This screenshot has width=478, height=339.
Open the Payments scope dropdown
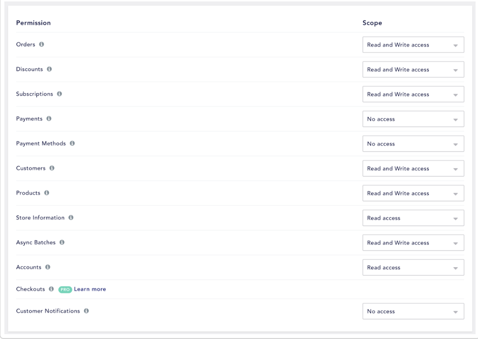413,119
